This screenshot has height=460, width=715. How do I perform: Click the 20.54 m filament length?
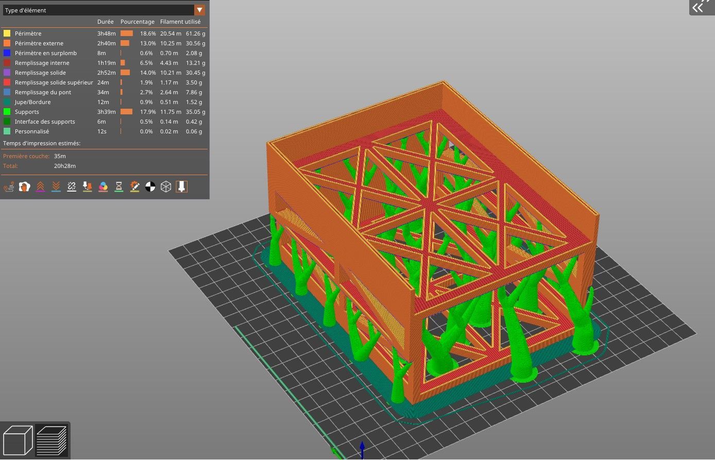coord(171,33)
